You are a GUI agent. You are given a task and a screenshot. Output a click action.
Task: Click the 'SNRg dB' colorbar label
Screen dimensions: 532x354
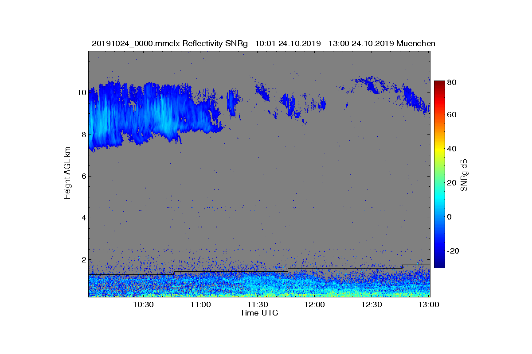click(464, 175)
